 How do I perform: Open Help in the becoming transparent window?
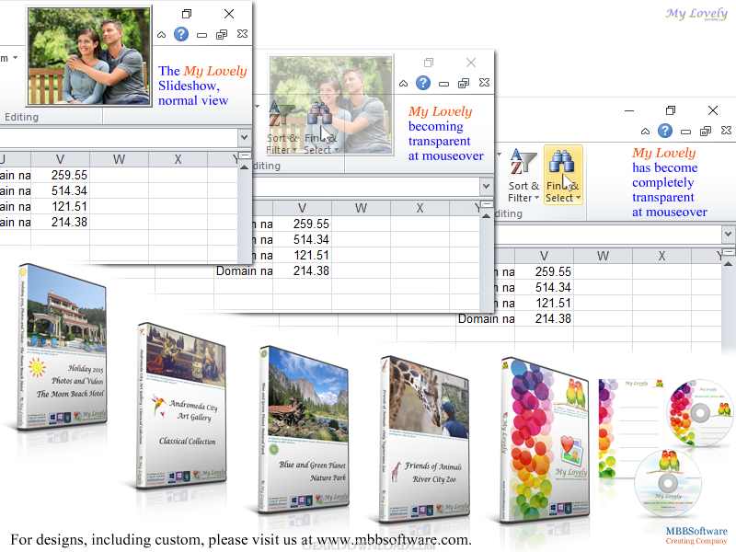(423, 83)
